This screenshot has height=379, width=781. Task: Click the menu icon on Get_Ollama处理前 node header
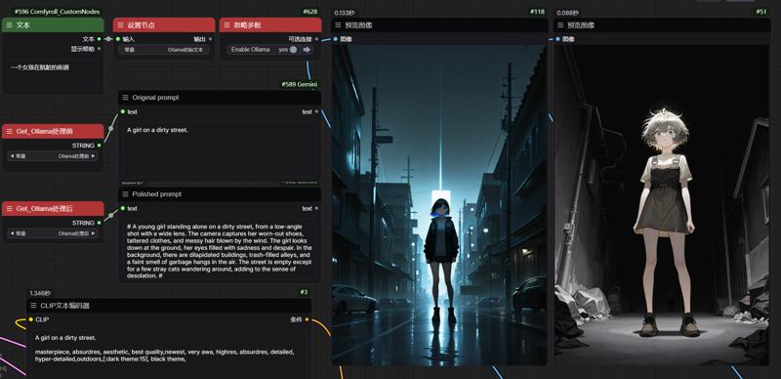9,131
